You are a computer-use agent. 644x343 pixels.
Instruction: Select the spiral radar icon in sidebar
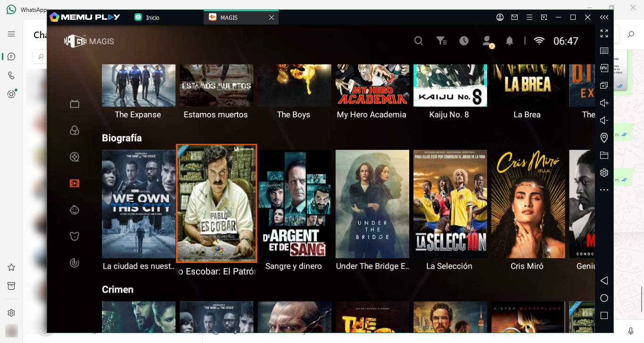[x=74, y=263]
